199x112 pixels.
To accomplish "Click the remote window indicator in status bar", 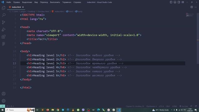I will pos(2,106).
